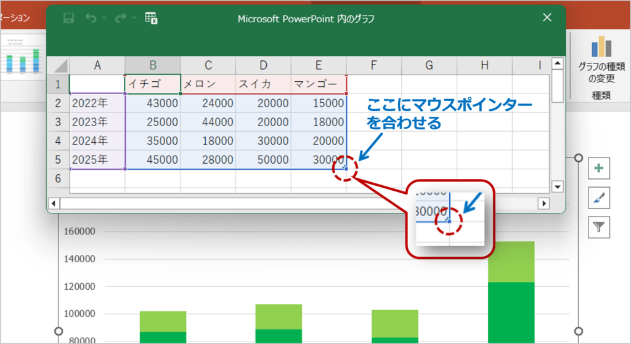Click the vertical scrollbar thumb

coord(557,86)
